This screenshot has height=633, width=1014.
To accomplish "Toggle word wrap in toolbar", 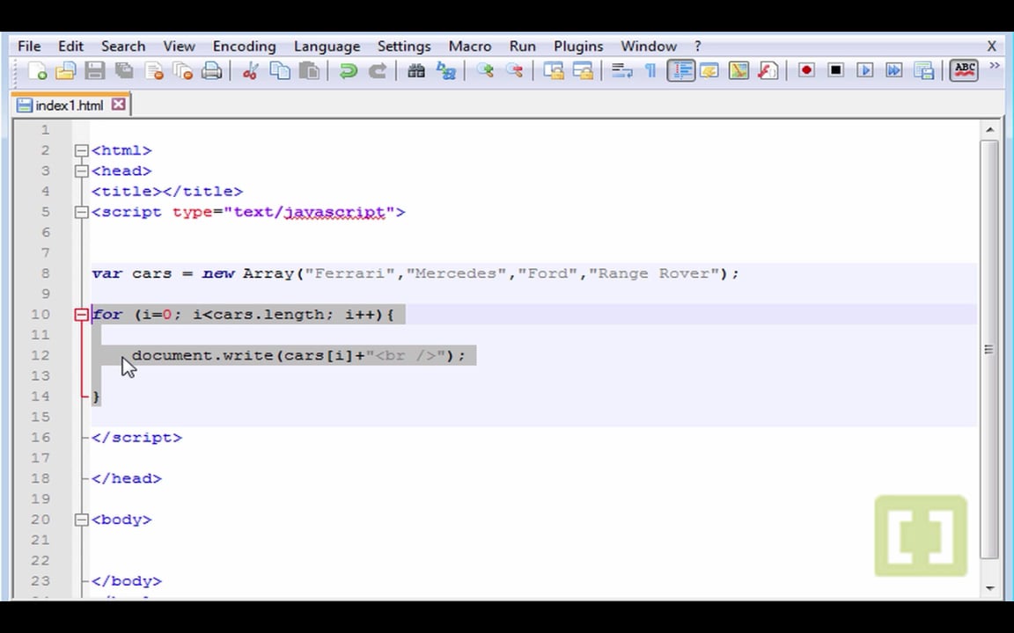I will (x=621, y=70).
